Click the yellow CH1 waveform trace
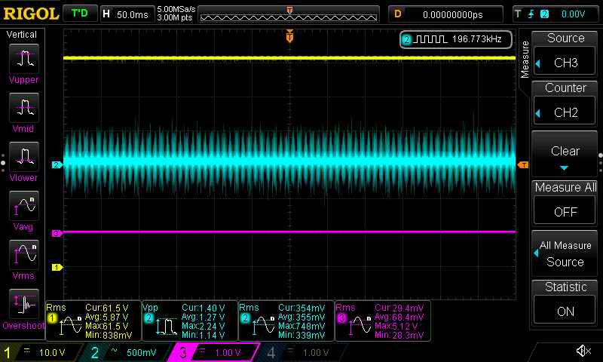The width and height of the screenshot is (603, 362). (x=289, y=58)
